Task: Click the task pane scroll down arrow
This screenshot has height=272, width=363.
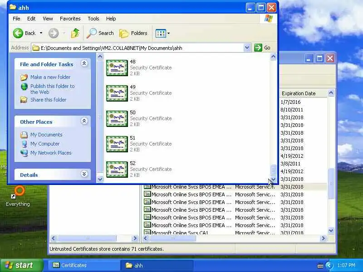Action: click(x=100, y=179)
